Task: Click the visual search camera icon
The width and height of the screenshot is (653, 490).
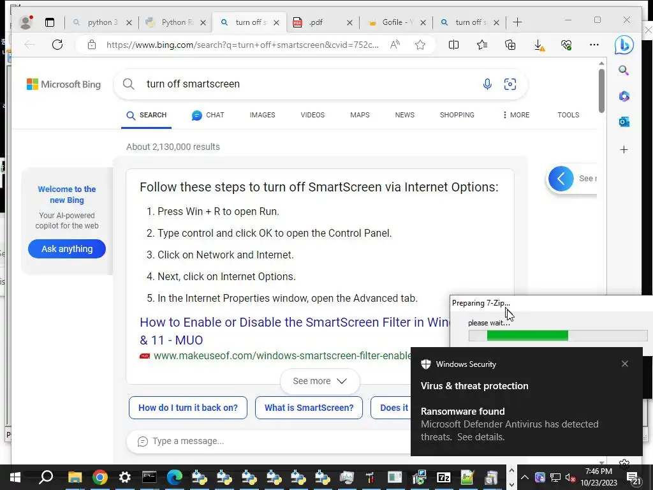Action: tap(510, 84)
